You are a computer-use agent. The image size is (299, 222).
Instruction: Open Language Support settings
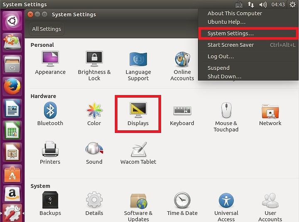point(138,66)
